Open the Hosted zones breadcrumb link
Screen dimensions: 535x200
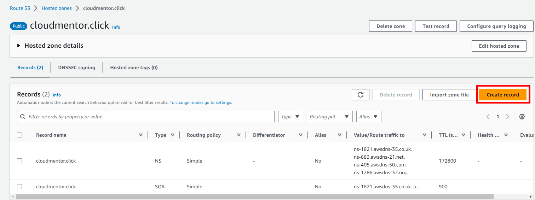point(57,8)
